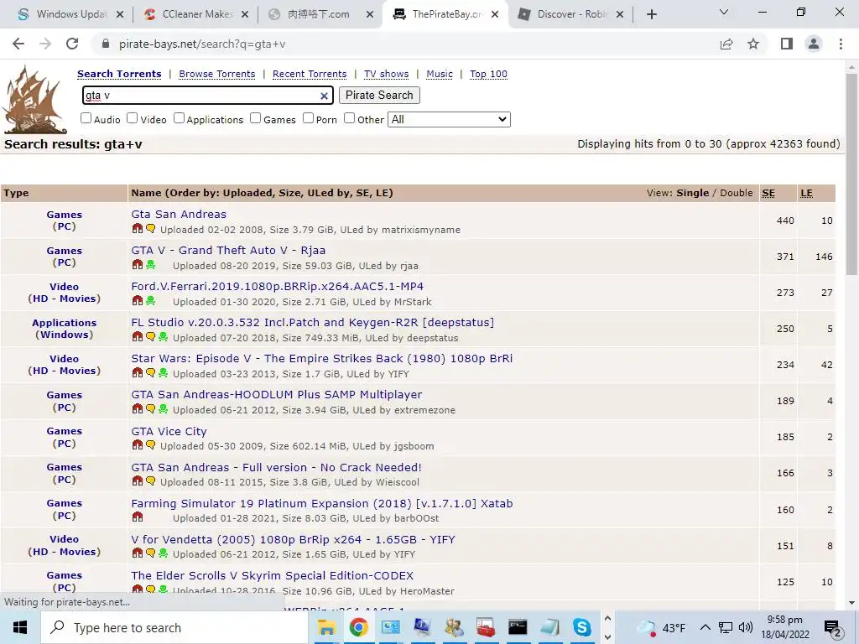Click comment icon for GTA San Andreas-HOODLUM
Screen dimensions: 859x644
[x=150, y=409]
